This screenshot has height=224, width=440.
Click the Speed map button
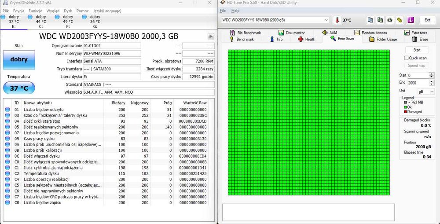[416, 66]
